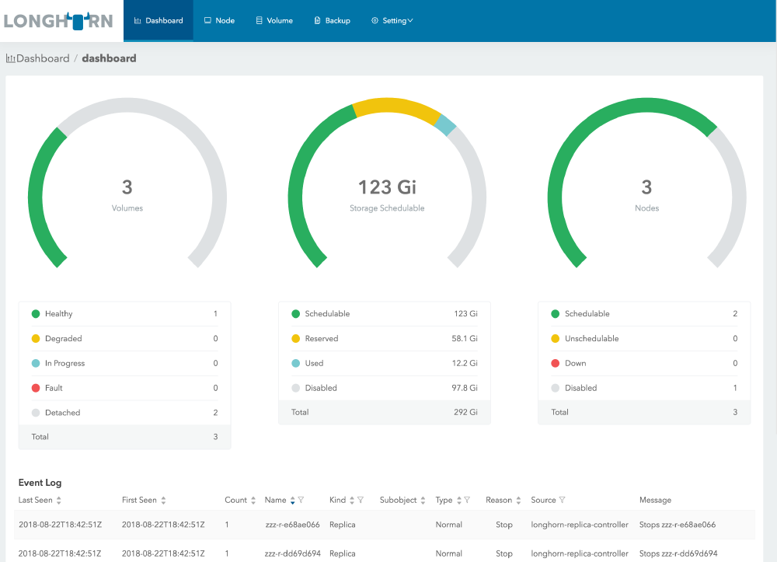
Task: Open the Type column filter
Action: pos(467,501)
